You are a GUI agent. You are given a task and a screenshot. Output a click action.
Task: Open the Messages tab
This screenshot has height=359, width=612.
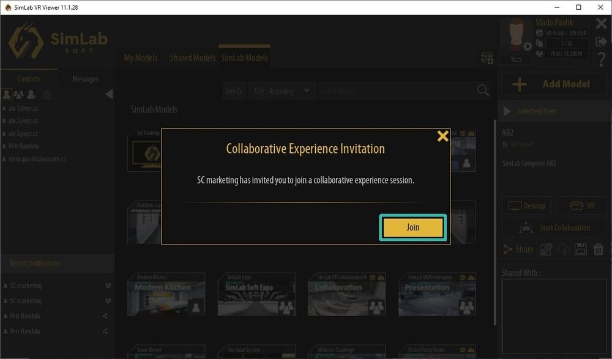point(85,78)
